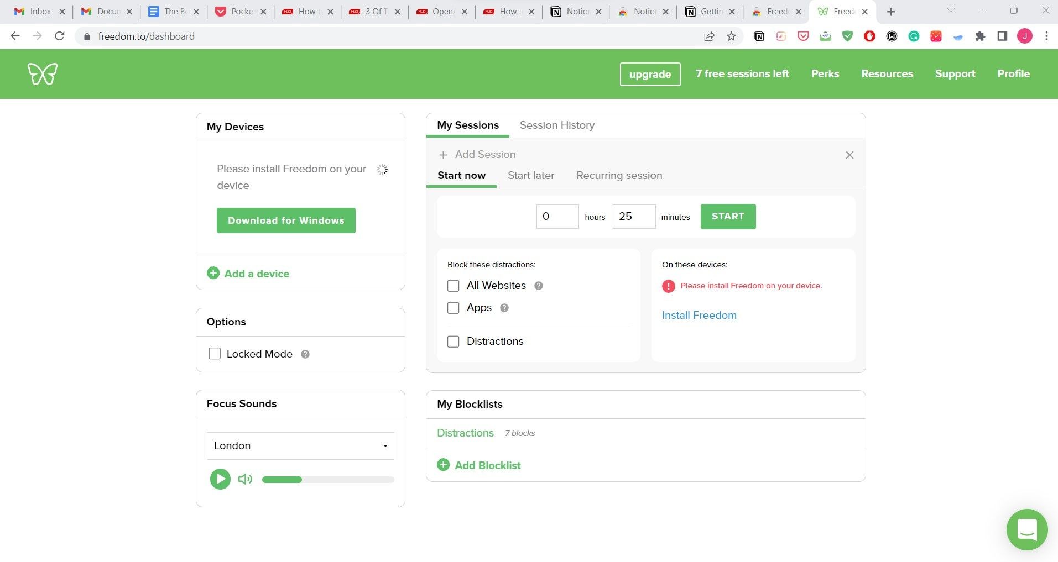View site security lock info

click(87, 36)
